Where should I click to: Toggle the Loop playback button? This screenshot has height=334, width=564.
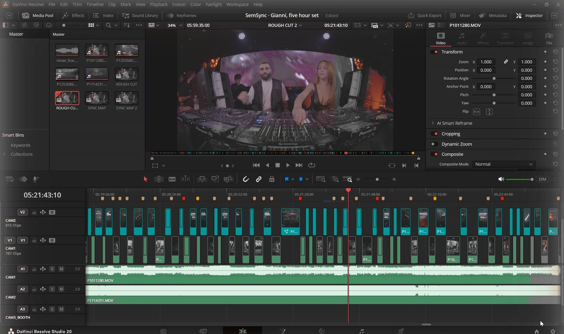click(311, 165)
